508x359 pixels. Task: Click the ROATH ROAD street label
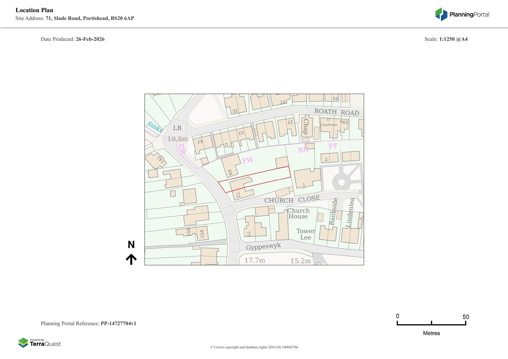click(x=337, y=112)
